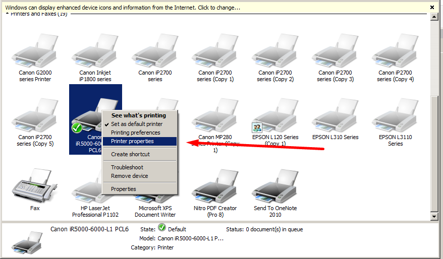Open Printer properties from context menu

140,141
